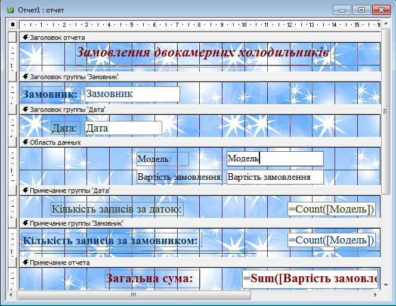Click the horizontal ruler above the report
This screenshot has width=396, height=306.
coord(200,24)
